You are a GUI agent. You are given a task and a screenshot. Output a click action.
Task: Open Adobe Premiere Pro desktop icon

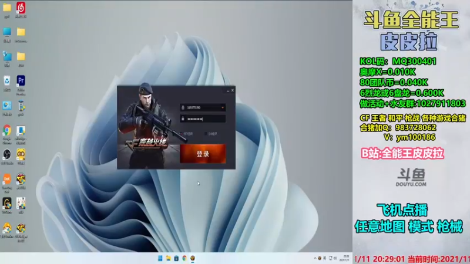click(x=21, y=81)
